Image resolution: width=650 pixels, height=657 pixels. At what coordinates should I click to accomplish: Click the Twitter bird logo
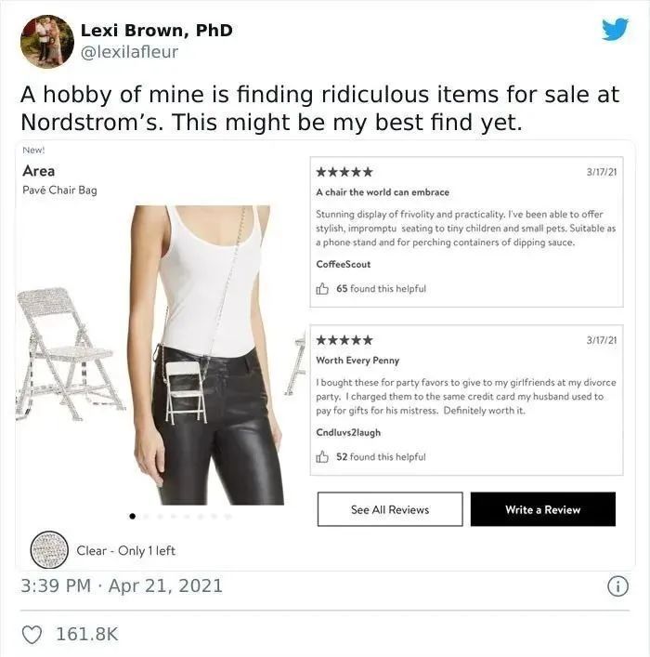pyautogui.click(x=616, y=29)
